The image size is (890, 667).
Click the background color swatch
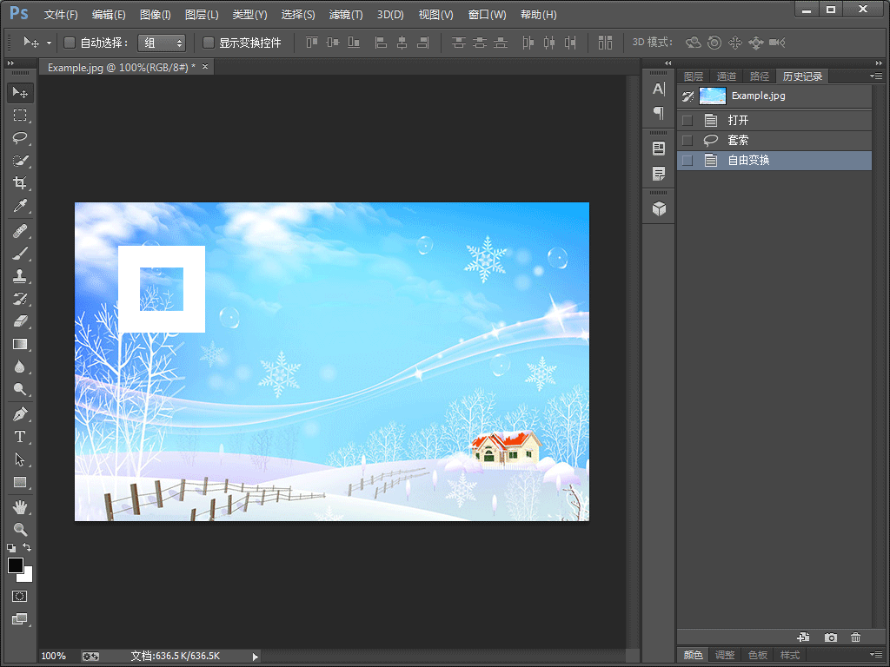point(27,578)
